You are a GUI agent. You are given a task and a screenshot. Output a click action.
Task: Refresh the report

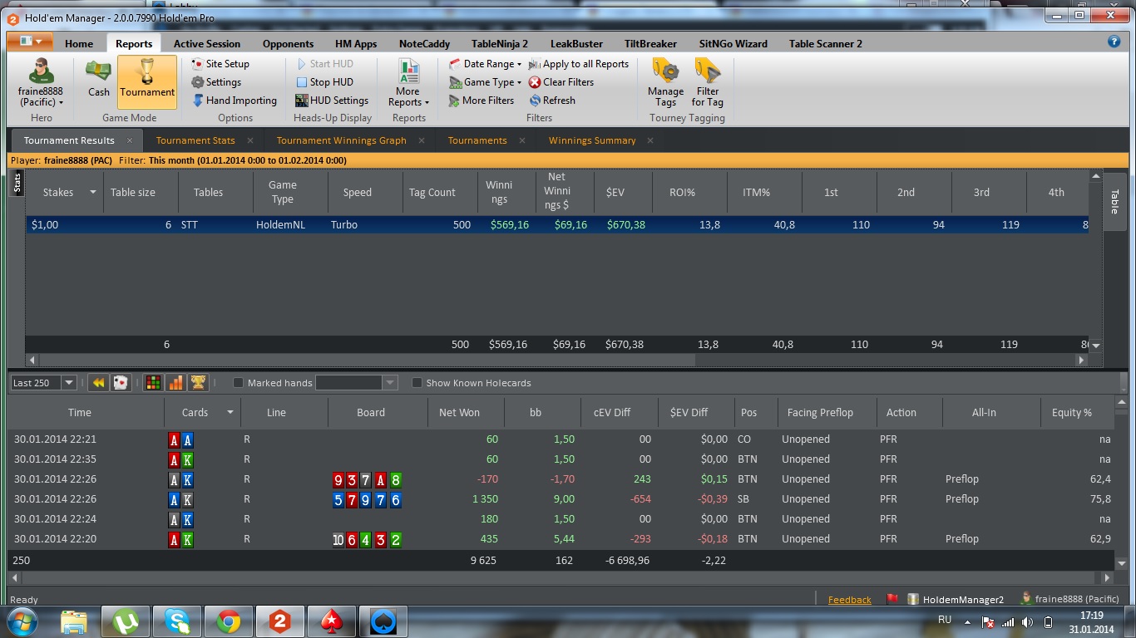pos(552,101)
